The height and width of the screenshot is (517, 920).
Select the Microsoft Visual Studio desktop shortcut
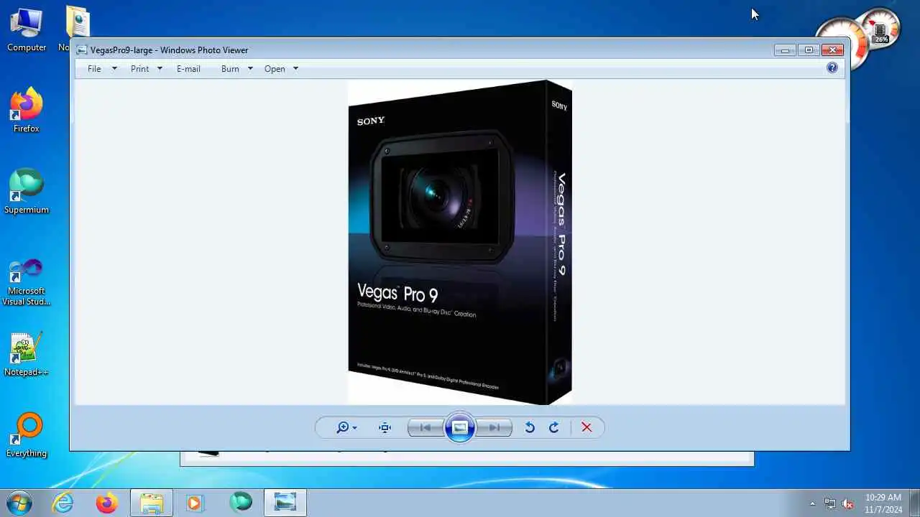coord(27,282)
